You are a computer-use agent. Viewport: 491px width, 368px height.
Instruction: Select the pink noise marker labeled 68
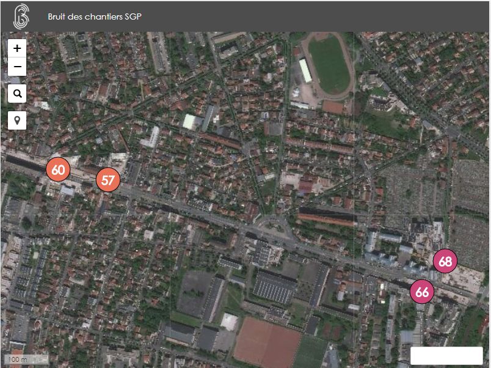tap(445, 262)
